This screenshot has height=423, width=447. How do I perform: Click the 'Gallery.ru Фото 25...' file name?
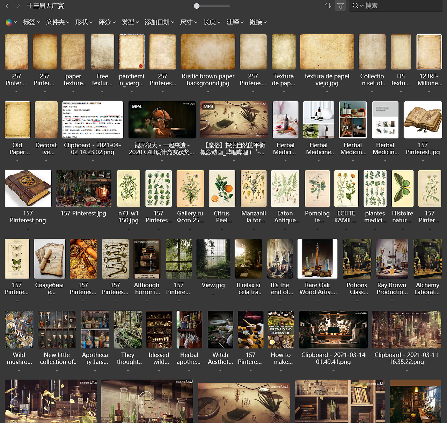tap(190, 217)
